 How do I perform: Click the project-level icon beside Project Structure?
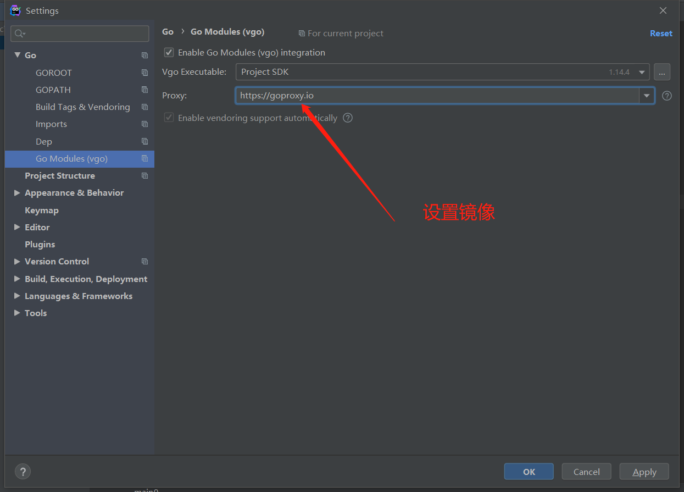pos(144,176)
